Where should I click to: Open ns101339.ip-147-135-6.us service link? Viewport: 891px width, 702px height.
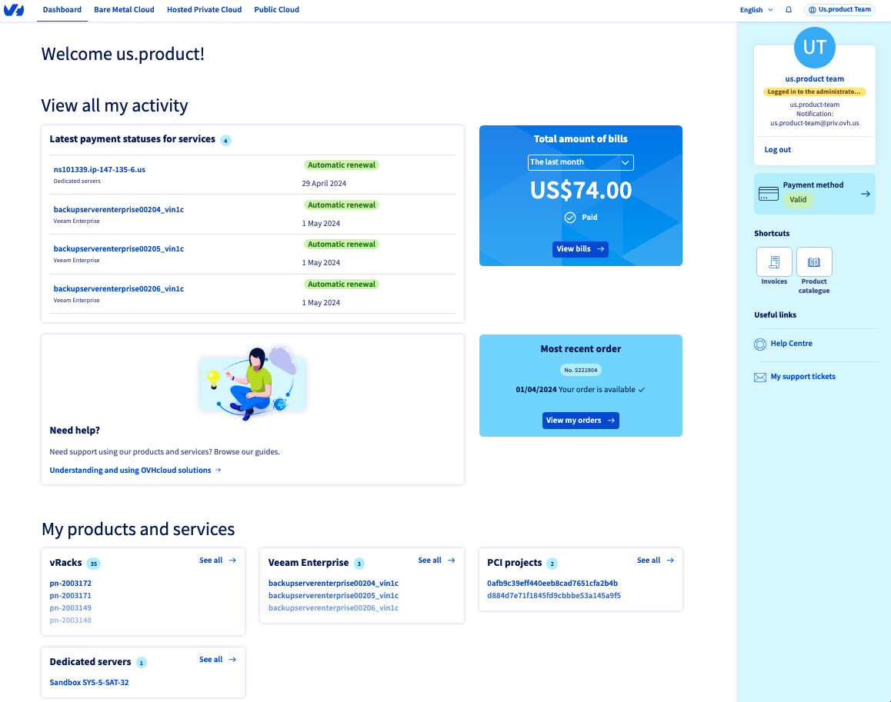99,169
